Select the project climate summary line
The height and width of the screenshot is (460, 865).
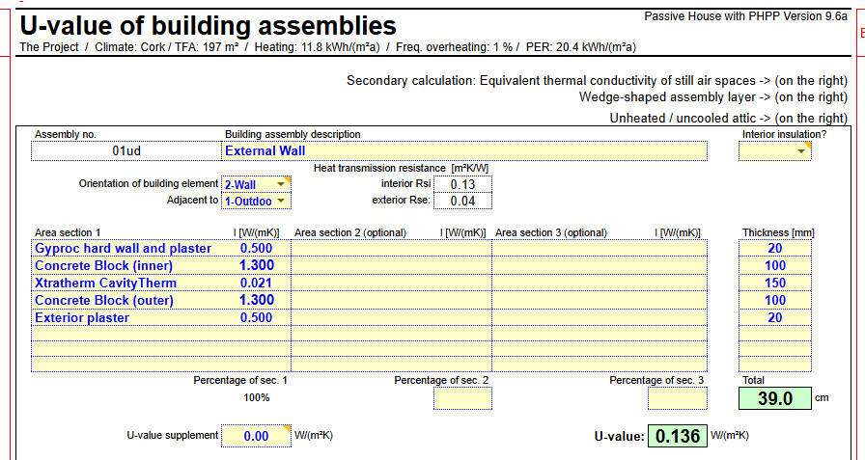click(x=327, y=47)
